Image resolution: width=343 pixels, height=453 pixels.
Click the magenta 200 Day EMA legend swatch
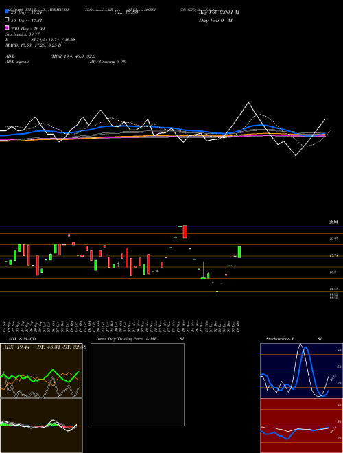(8, 27)
